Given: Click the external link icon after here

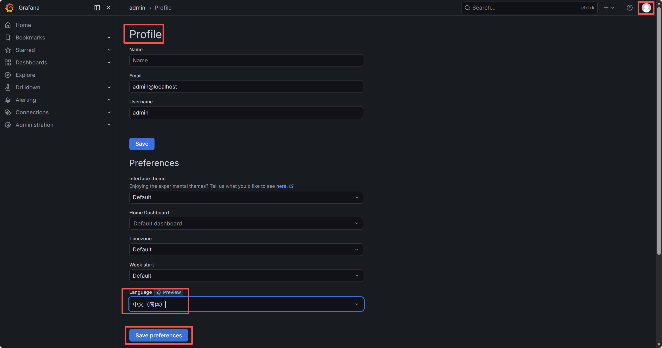Looking at the screenshot, I should coord(291,186).
